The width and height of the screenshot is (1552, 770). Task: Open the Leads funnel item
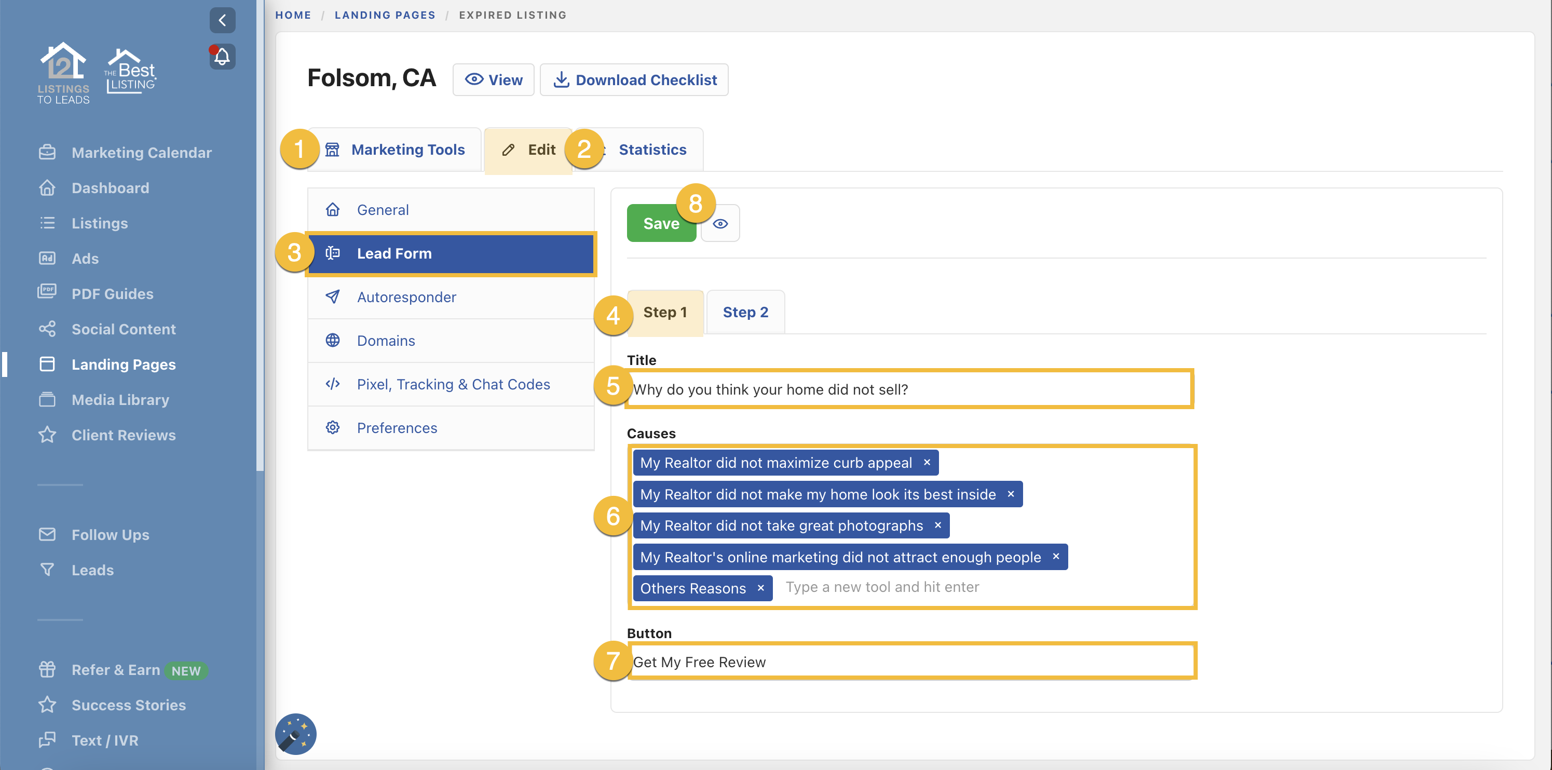pos(92,570)
